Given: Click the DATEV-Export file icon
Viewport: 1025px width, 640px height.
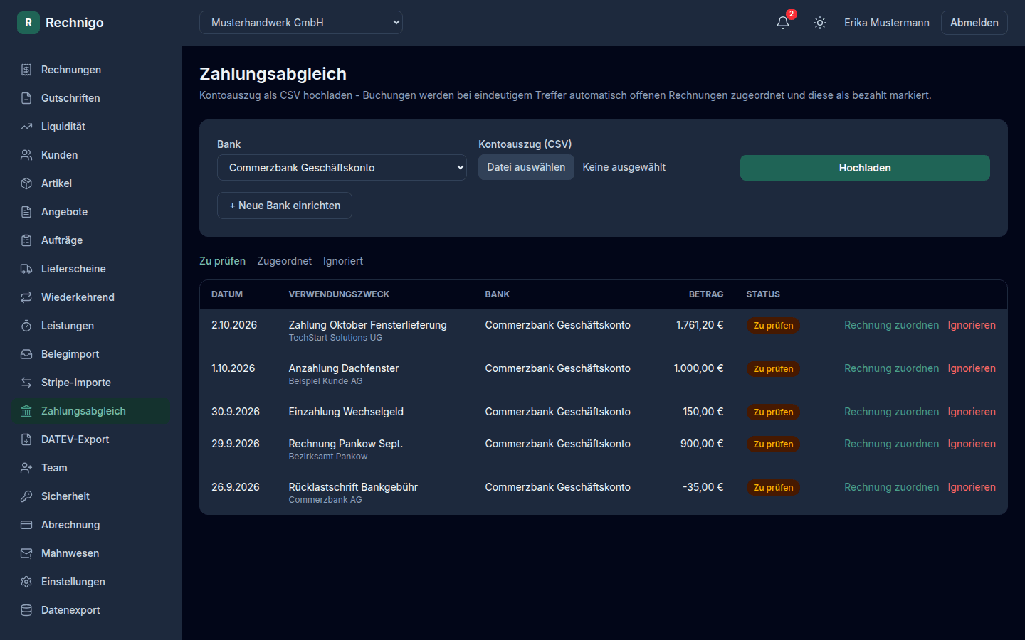Looking at the screenshot, I should 26,439.
